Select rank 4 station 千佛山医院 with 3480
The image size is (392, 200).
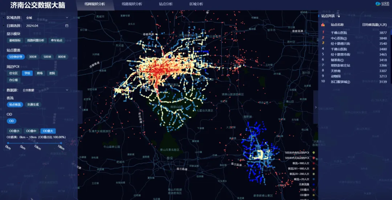pos(354,49)
